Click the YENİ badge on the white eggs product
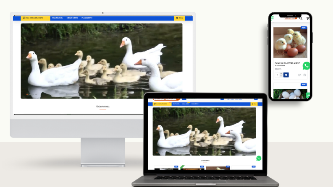The image size is (333, 187). click(304, 85)
